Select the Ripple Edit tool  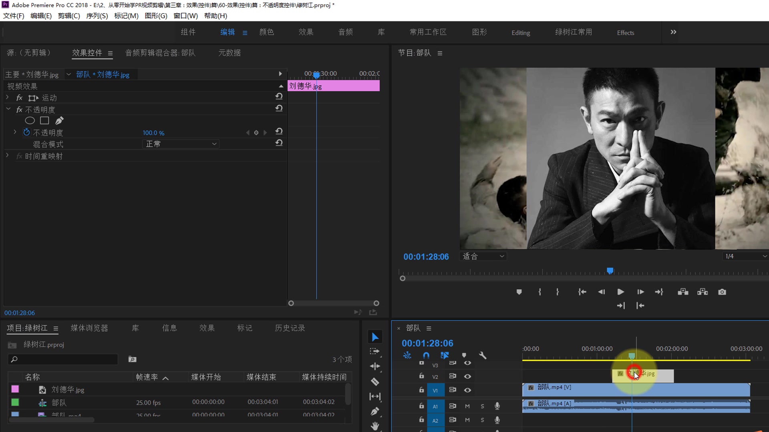[x=375, y=366]
